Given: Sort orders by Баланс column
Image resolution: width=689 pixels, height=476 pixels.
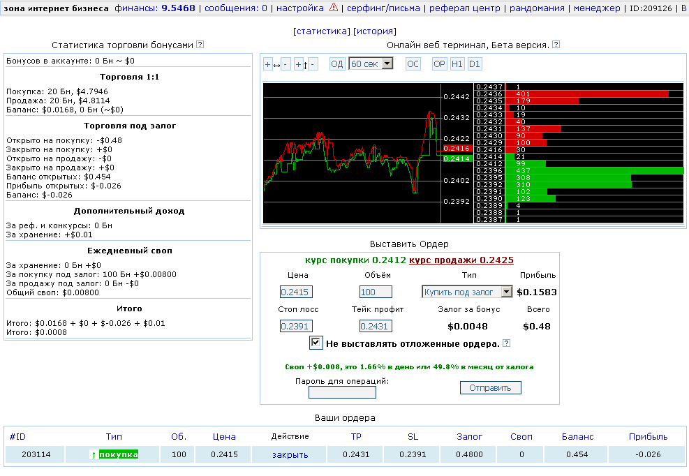Looking at the screenshot, I should tap(577, 436).
